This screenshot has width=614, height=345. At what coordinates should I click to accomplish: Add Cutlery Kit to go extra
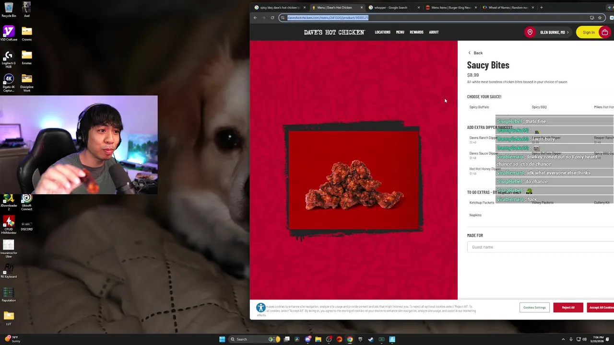[602, 203]
